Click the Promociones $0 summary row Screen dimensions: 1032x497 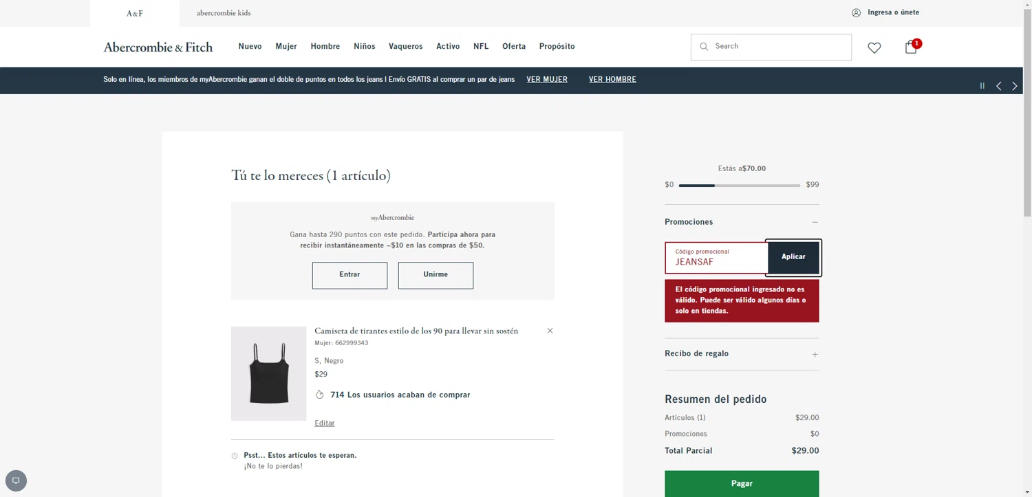pyautogui.click(x=742, y=434)
